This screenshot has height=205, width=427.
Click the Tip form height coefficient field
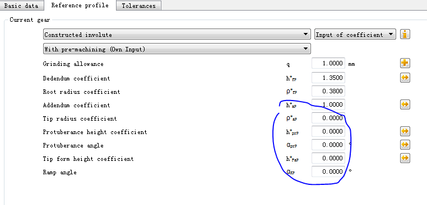[328, 158]
